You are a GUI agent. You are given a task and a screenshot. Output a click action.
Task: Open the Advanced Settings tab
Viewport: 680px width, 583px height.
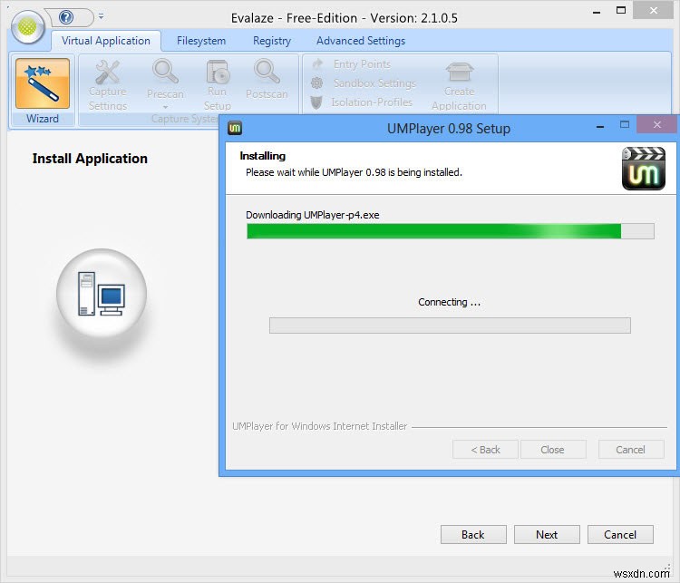coord(361,41)
